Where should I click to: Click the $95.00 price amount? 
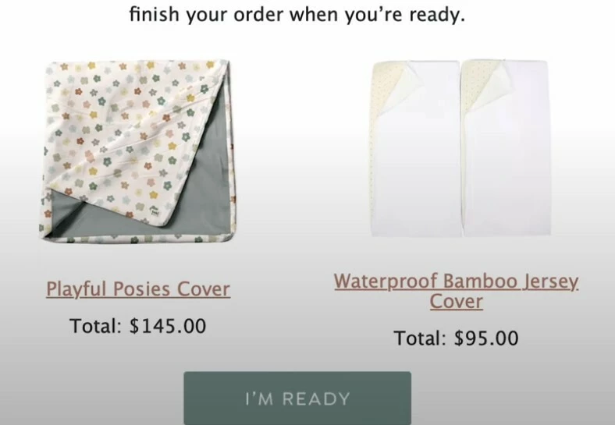click(x=486, y=338)
